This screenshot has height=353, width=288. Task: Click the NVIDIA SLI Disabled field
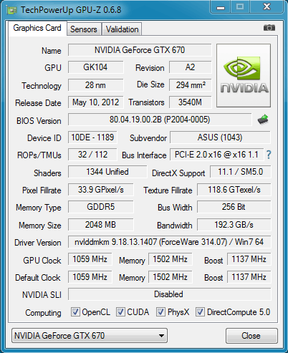tap(170, 294)
